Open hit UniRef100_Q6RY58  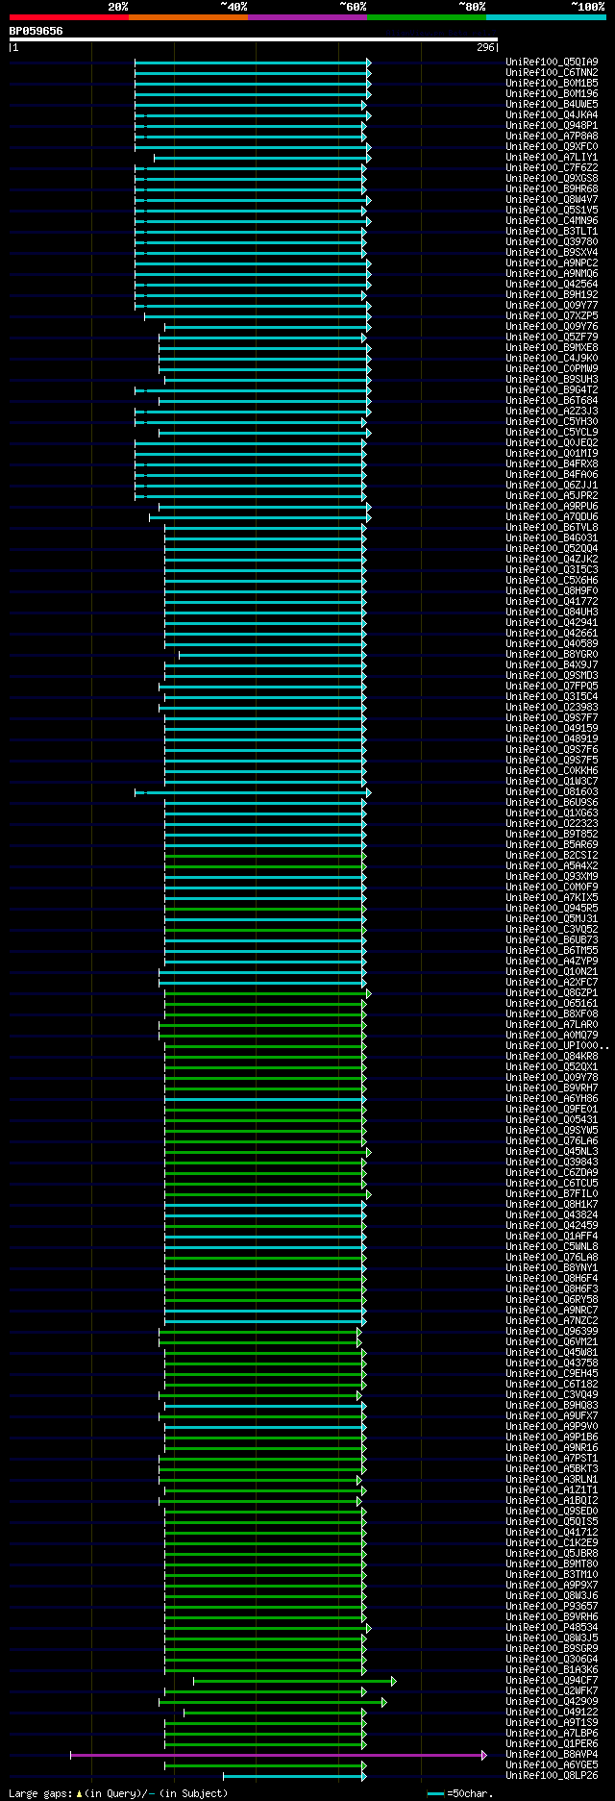(x=552, y=1300)
